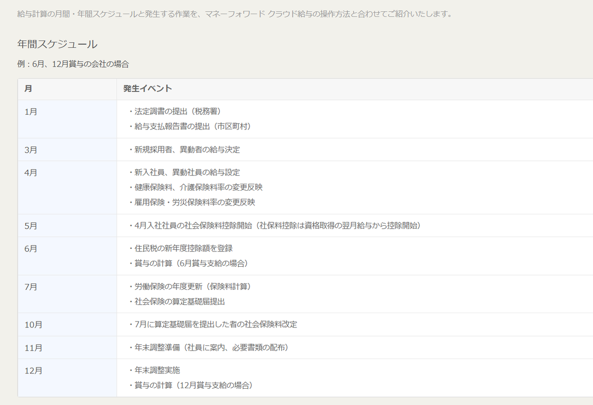Click 雇用保険・労災保険料率の変更反映 entry
593x405 pixels.
click(x=191, y=202)
